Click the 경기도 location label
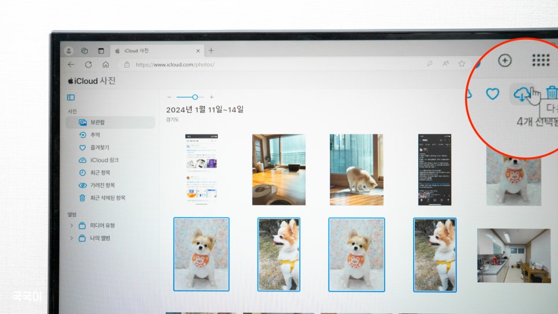The width and height of the screenshot is (558, 314). 172,119
